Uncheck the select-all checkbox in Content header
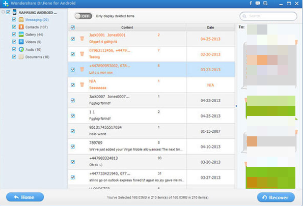 point(73,27)
